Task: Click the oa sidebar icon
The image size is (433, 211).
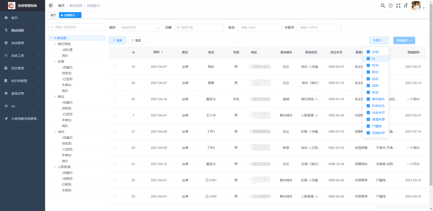Action: point(6,106)
